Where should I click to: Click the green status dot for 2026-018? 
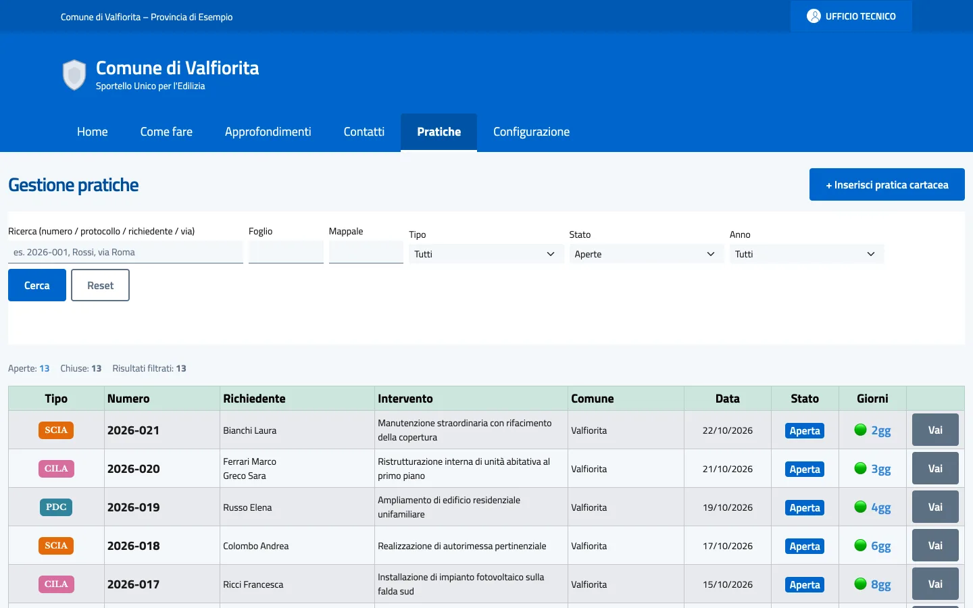[860, 545]
